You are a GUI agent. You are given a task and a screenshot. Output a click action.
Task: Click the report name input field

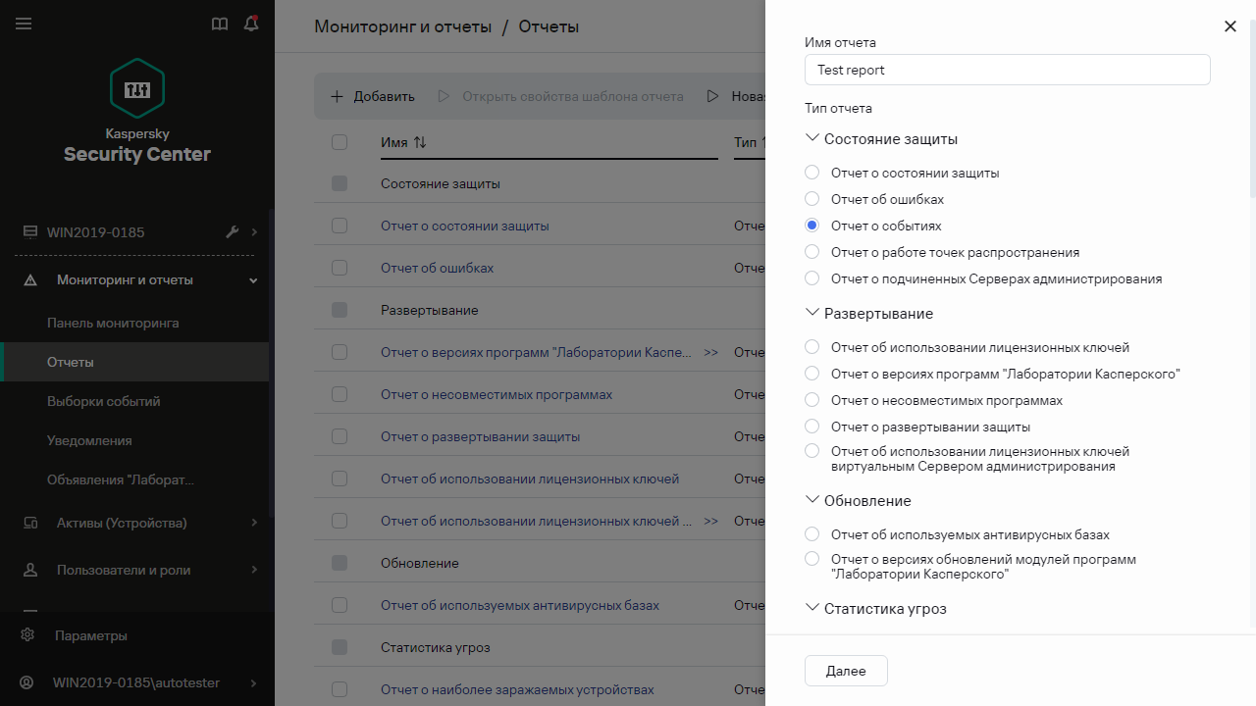(x=1007, y=70)
